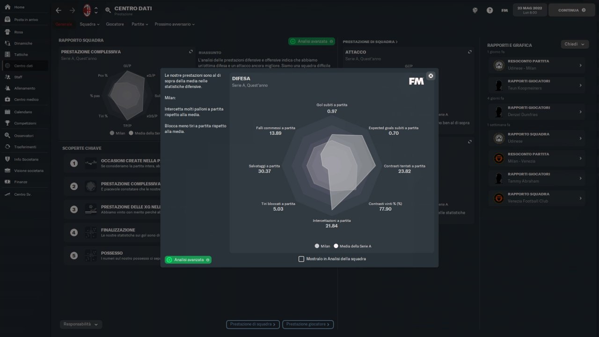This screenshot has height=337, width=599.
Task: Go back with the left arrow
Action: coord(58,10)
